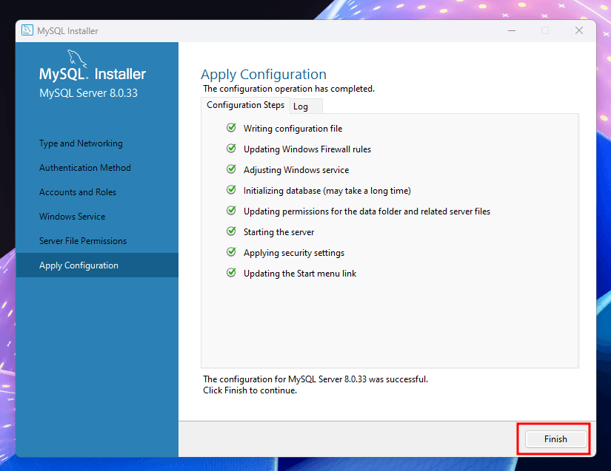Screen dimensions: 611x471
Task: Click 'The configuration operation has completed.' text
Action: (289, 89)
